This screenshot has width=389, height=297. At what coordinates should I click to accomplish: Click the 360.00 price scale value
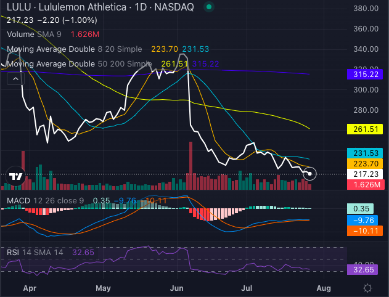click(366, 29)
